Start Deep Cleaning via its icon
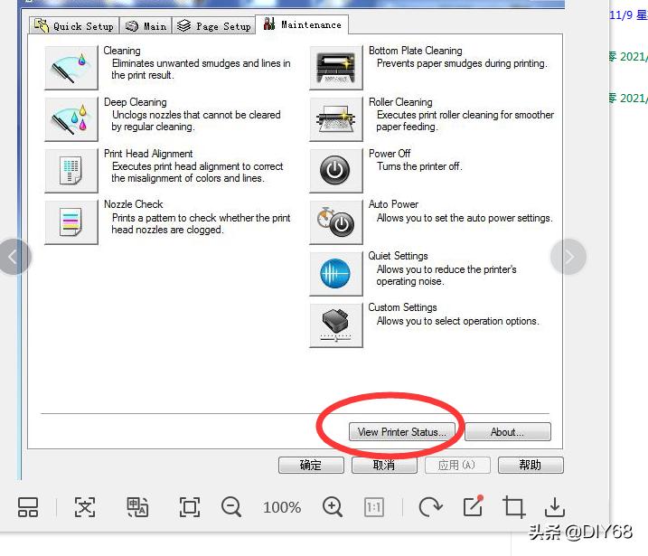Screen dimensions: 648x556 pyautogui.click(x=71, y=119)
